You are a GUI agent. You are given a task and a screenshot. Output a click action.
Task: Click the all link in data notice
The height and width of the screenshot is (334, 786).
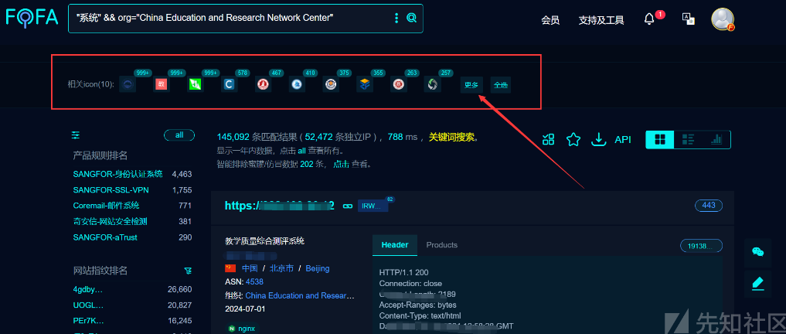pyautogui.click(x=301, y=151)
